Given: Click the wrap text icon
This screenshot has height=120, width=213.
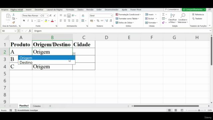Looking at the screenshot, I should (x=83, y=16).
